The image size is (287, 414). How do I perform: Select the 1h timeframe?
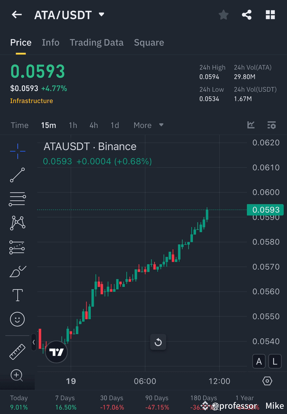pos(73,125)
